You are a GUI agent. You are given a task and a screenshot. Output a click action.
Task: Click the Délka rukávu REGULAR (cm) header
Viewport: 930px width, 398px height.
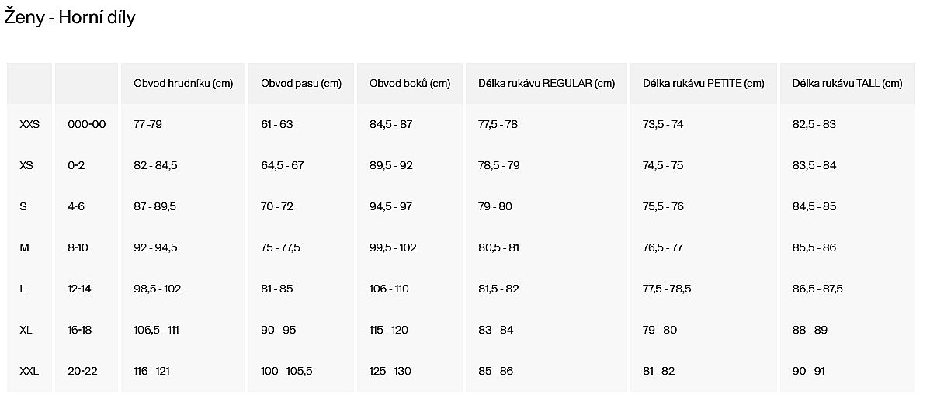pyautogui.click(x=547, y=84)
